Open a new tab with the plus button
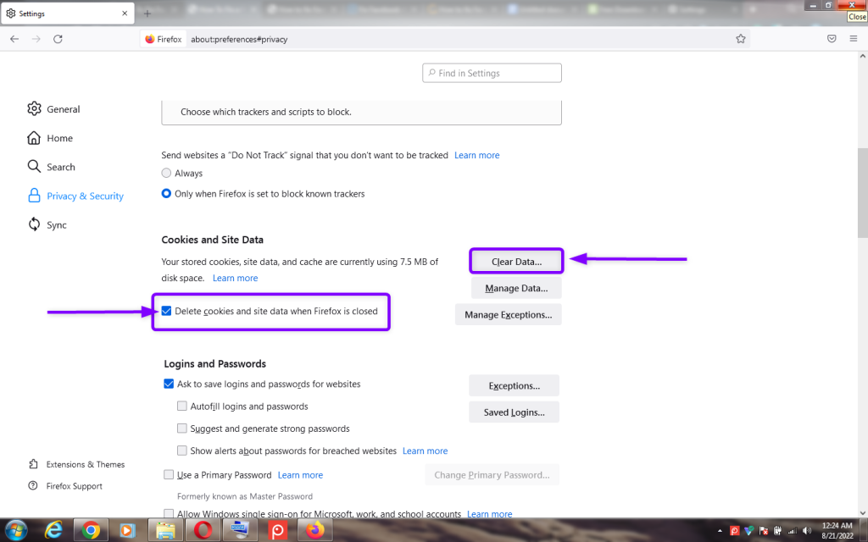Image resolution: width=868 pixels, height=542 pixels. click(x=147, y=14)
